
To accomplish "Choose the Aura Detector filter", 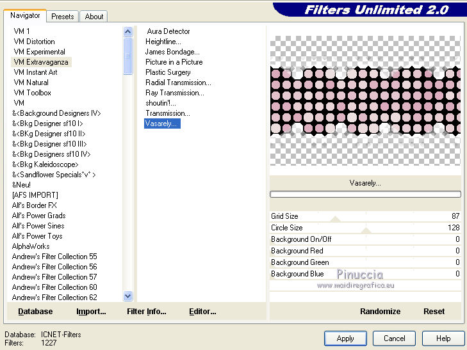I will pyautogui.click(x=168, y=31).
